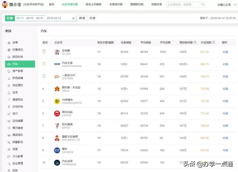This screenshot has height=172, width=238.
Task: Open the 一起去SUV account logo
Action: click(x=57, y=77)
